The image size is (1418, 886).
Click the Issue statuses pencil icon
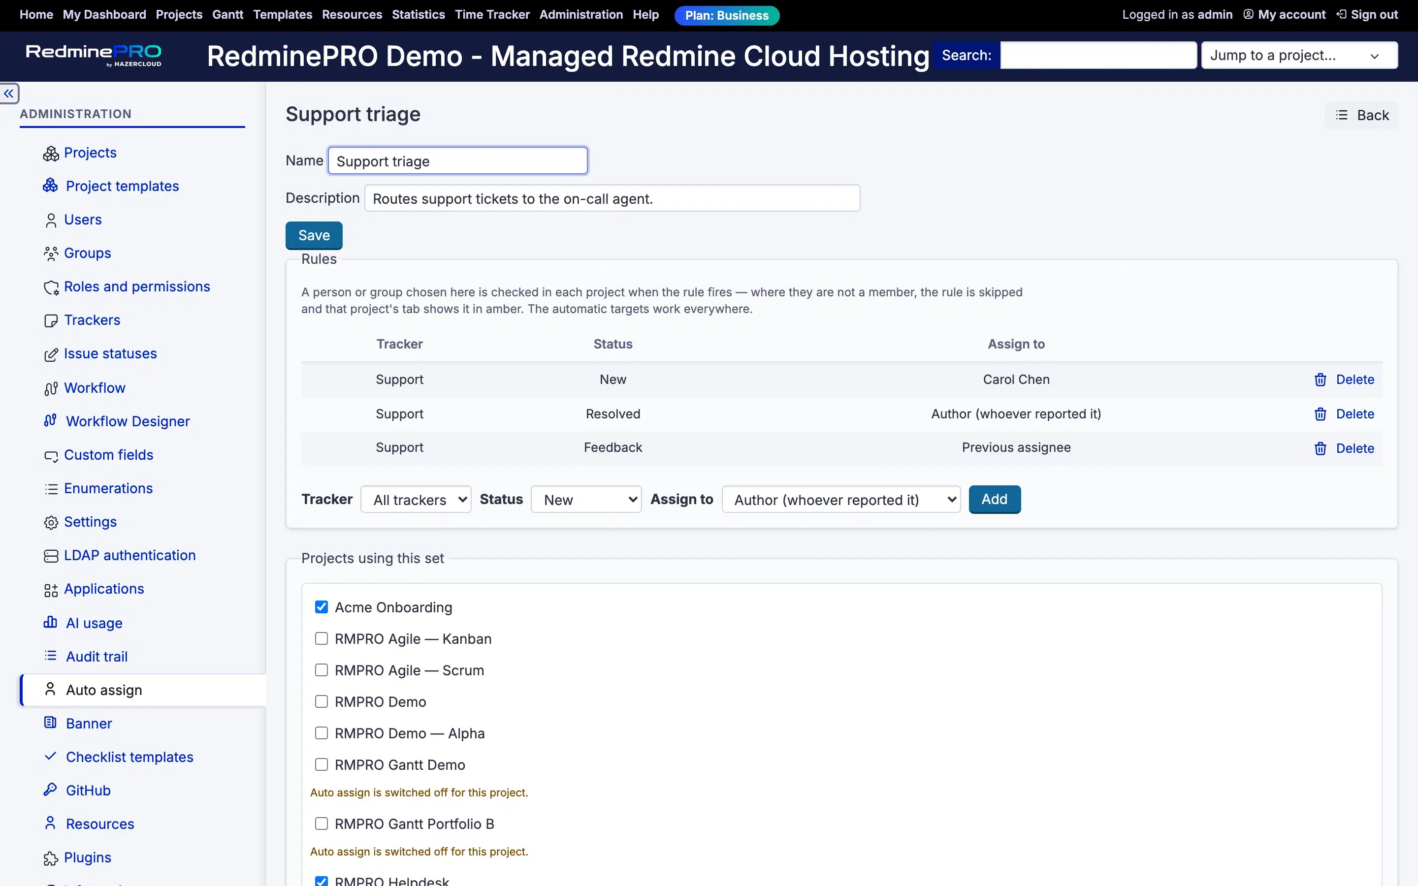click(51, 354)
